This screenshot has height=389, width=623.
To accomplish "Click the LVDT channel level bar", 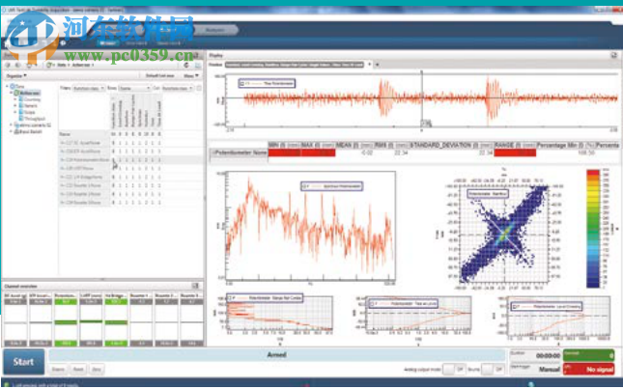I will 91,323.
